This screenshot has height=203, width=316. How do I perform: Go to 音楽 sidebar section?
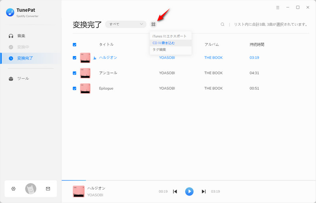point(31,36)
